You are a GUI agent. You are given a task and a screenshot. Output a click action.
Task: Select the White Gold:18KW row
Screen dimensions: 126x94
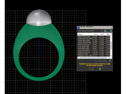coord(94,40)
